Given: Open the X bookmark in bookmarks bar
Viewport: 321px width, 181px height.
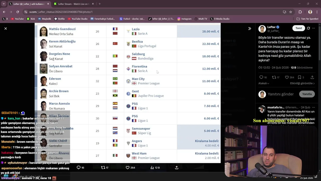Looking at the screenshot, I should point(5,19).
